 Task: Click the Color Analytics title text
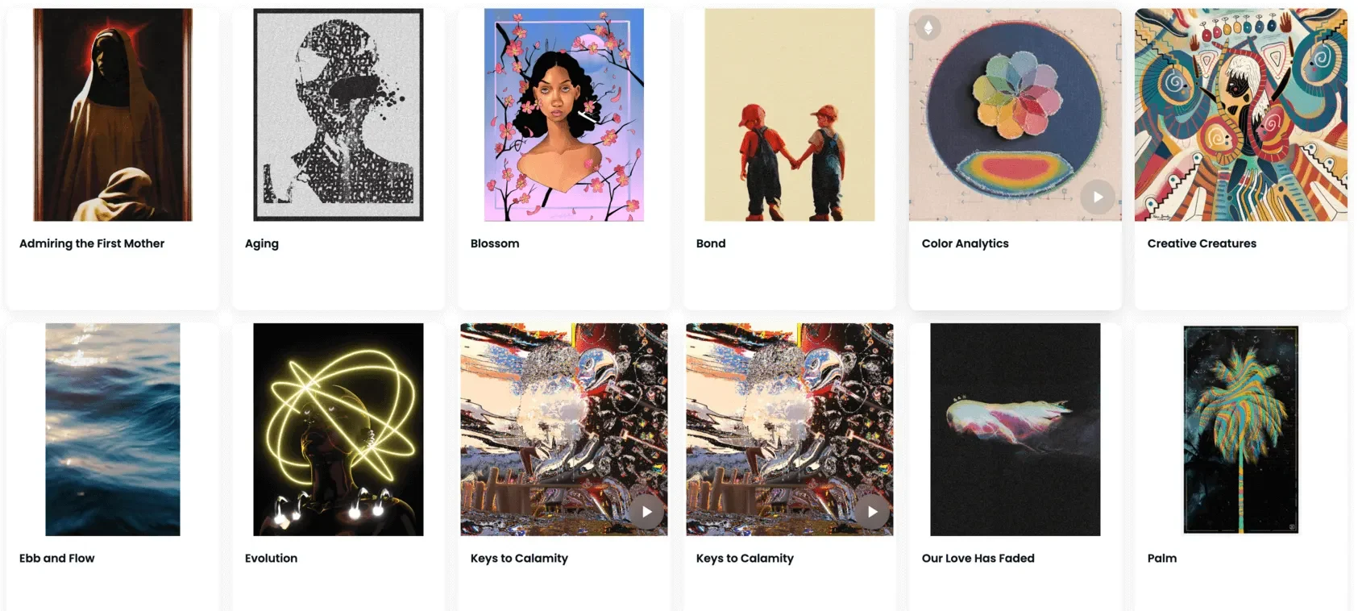tap(966, 243)
